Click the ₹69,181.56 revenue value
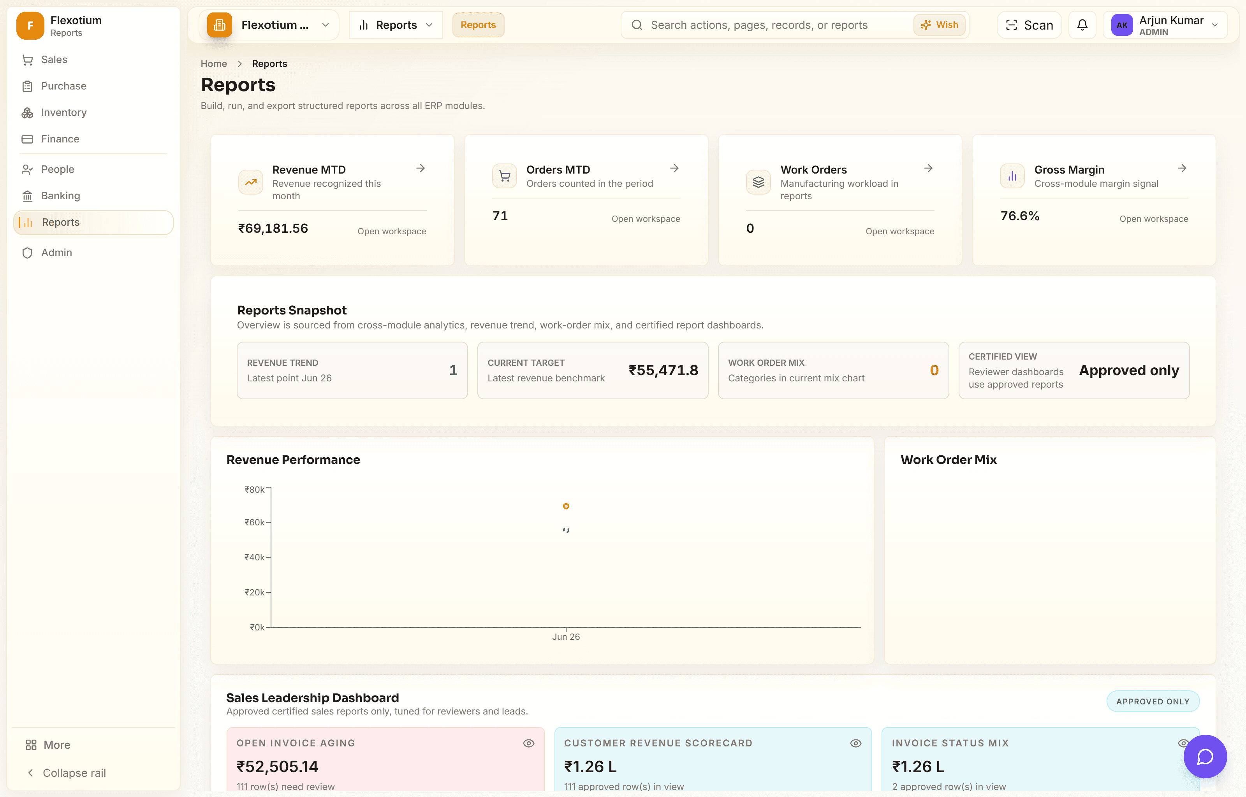Image resolution: width=1246 pixels, height=797 pixels. [273, 228]
